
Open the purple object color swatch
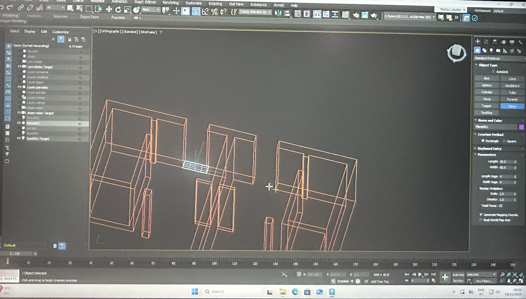pyautogui.click(x=521, y=127)
